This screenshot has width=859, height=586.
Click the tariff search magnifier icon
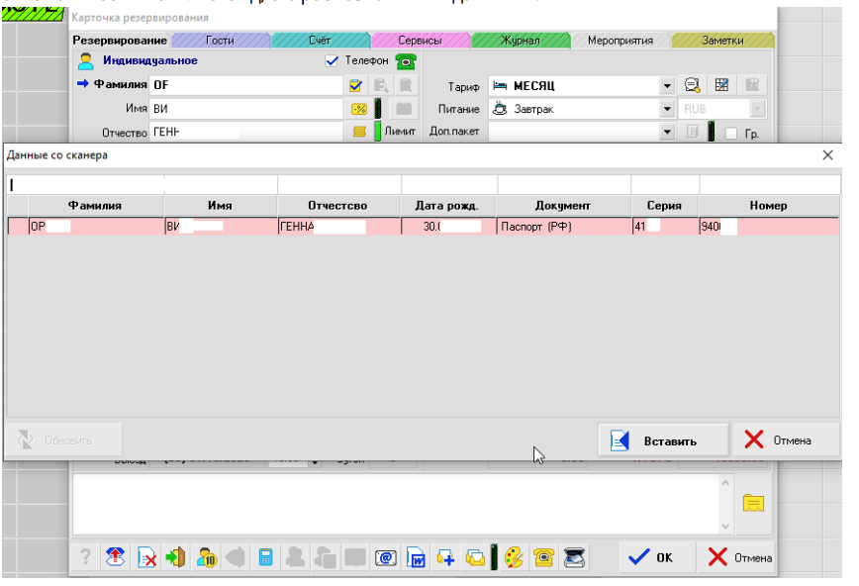pyautogui.click(x=693, y=86)
